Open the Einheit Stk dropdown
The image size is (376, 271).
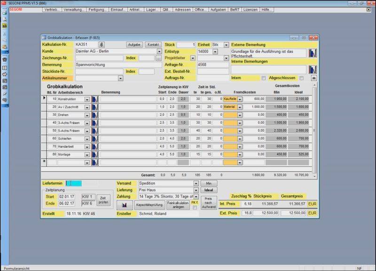pos(226,45)
